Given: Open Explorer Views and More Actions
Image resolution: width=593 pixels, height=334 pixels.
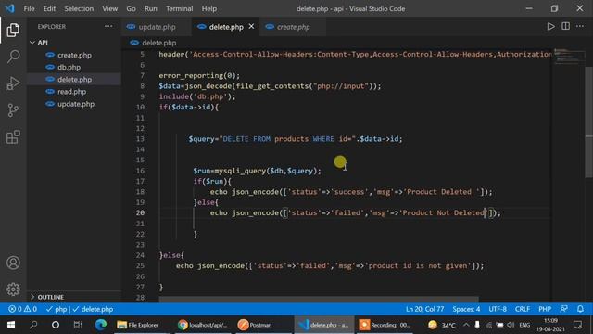Looking at the screenshot, I should [x=108, y=27].
